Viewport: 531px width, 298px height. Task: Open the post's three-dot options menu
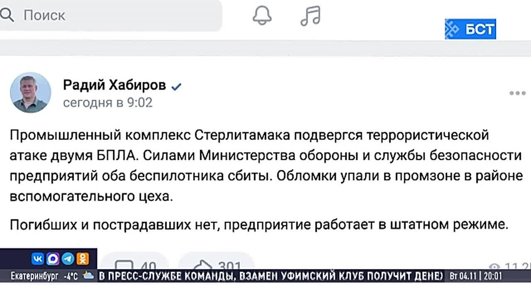(x=517, y=93)
